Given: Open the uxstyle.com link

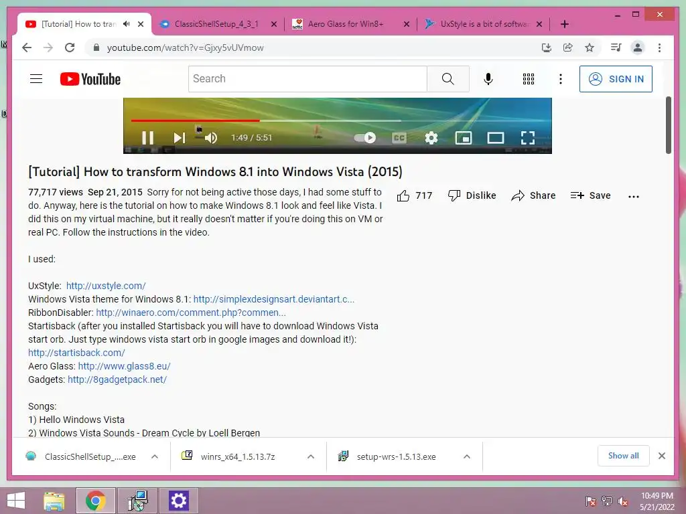Looking at the screenshot, I should (x=106, y=286).
